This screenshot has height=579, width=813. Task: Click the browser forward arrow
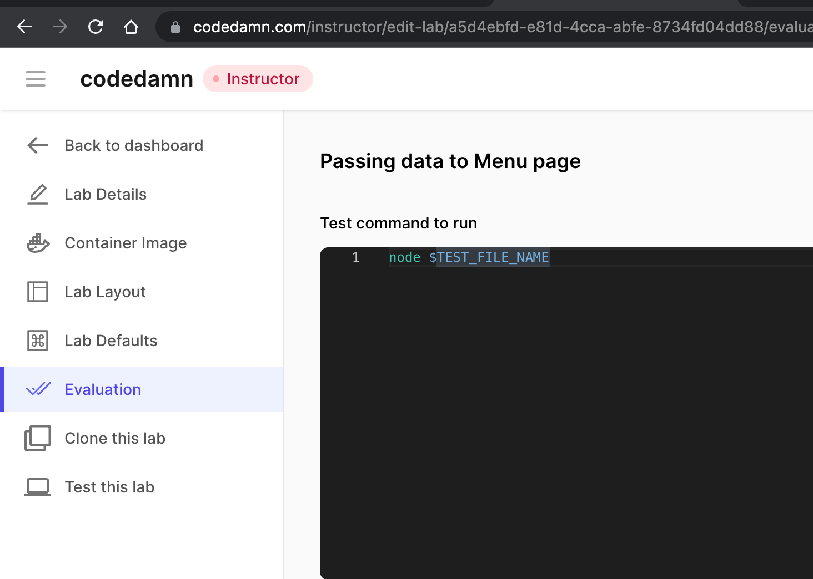pyautogui.click(x=60, y=27)
